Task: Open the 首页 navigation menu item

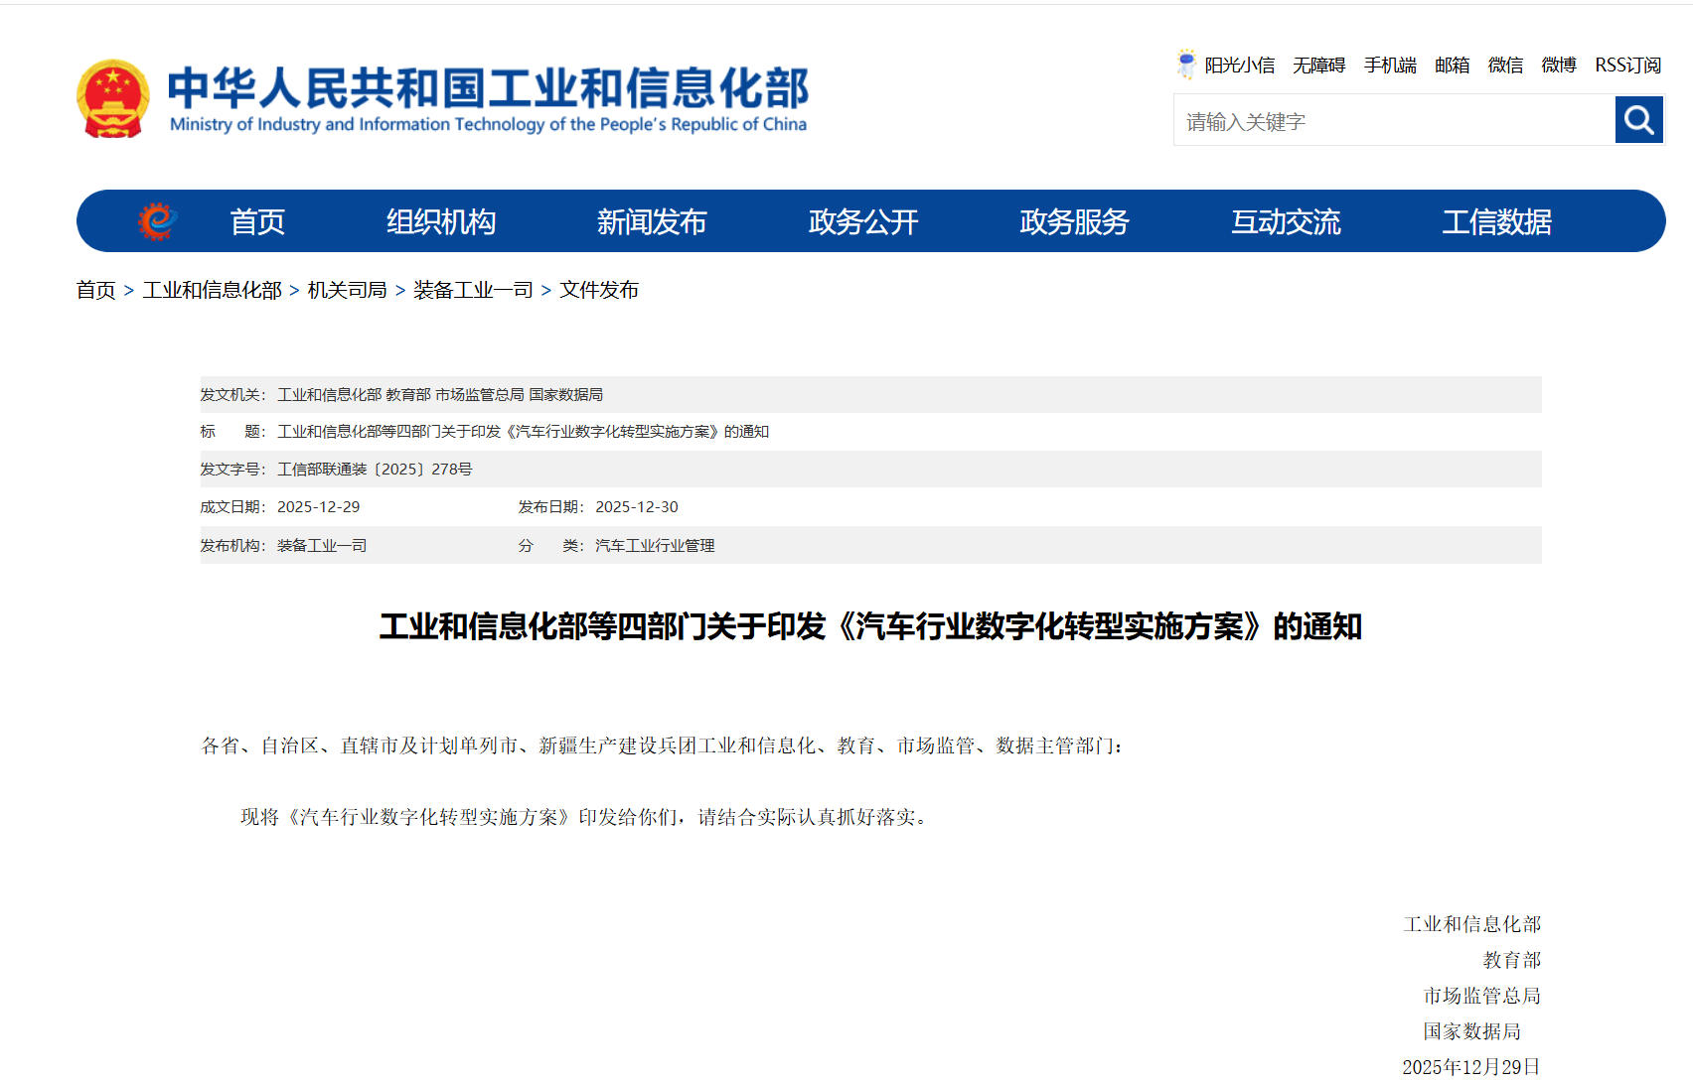Action: pyautogui.click(x=257, y=221)
